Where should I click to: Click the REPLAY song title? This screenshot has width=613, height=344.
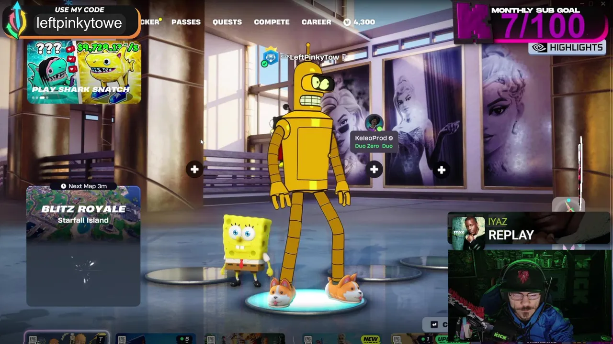click(x=511, y=235)
